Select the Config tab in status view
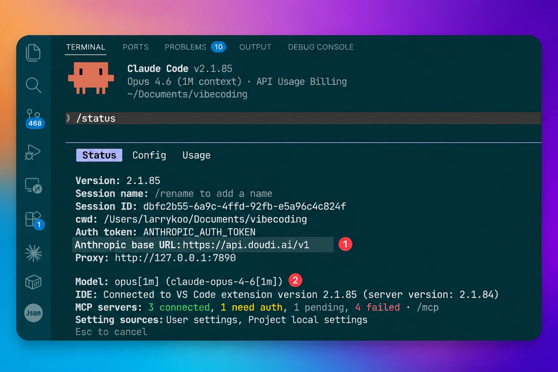The height and width of the screenshot is (372, 558). tap(149, 155)
